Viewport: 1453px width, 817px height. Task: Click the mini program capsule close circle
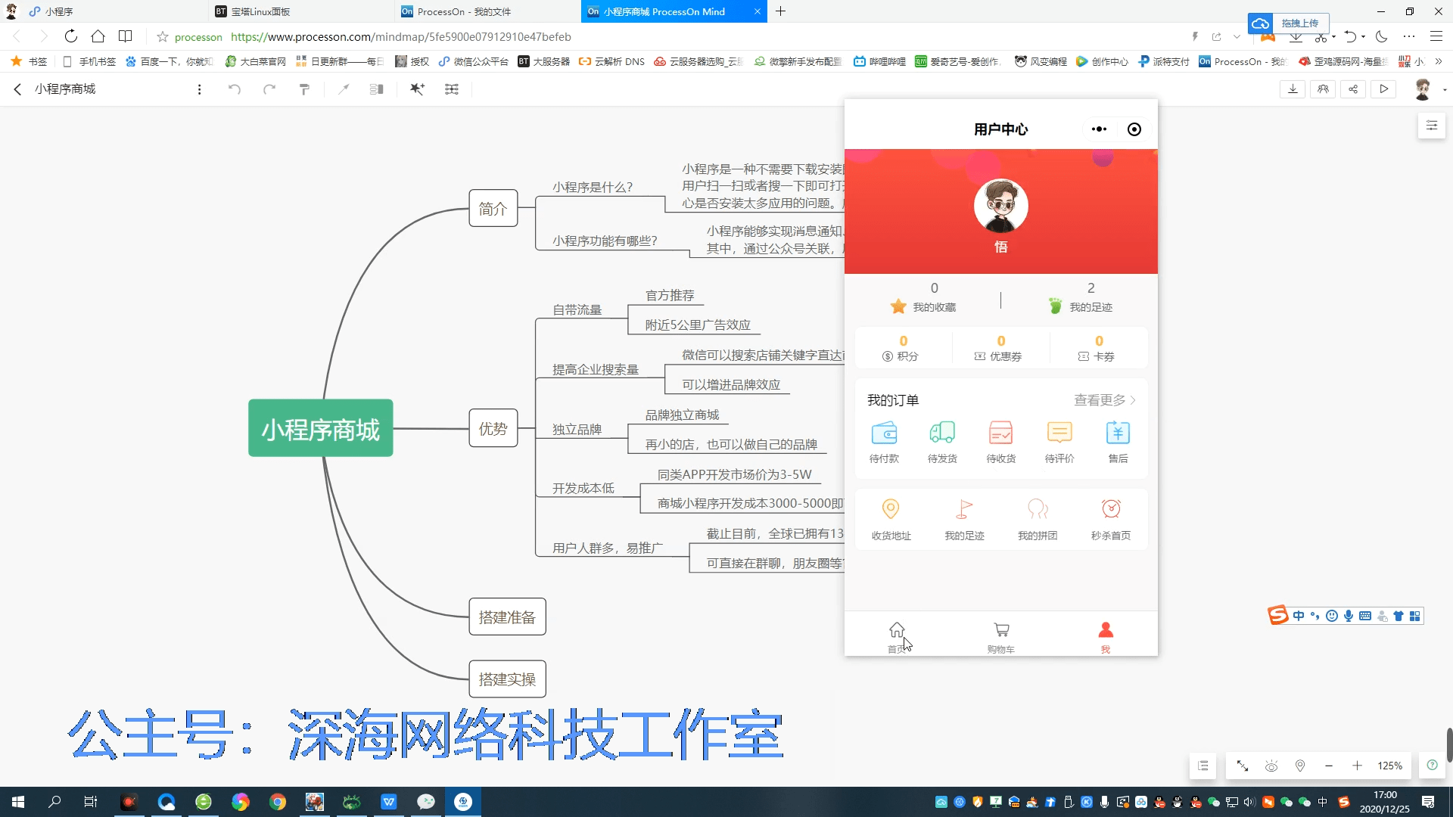[1134, 129]
